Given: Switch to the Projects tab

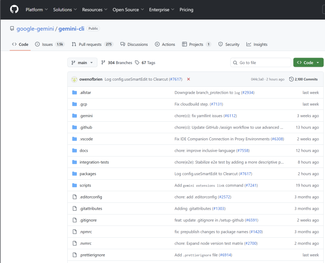Looking at the screenshot, I should tap(197, 44).
